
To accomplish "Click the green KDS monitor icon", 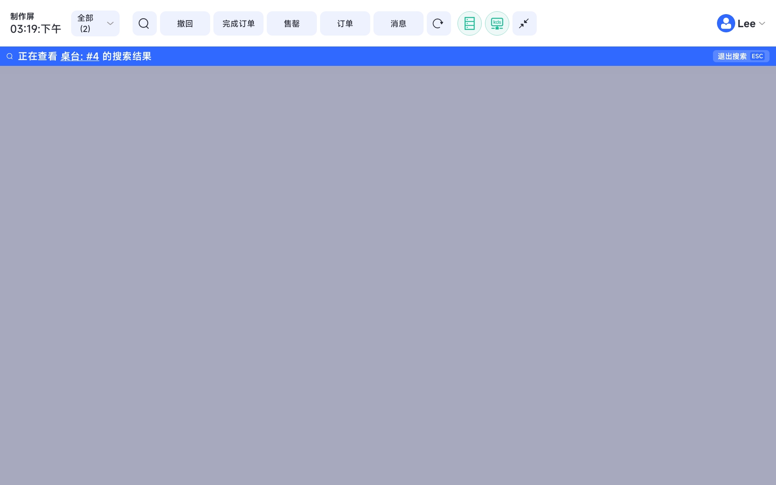I will tap(497, 23).
